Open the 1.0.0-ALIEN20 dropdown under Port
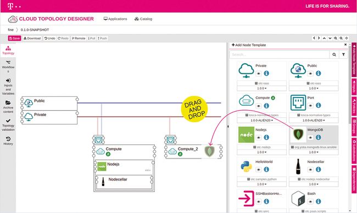357x213 pixels. point(314,120)
